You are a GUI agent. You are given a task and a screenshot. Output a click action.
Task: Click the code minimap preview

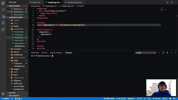tap(164, 10)
